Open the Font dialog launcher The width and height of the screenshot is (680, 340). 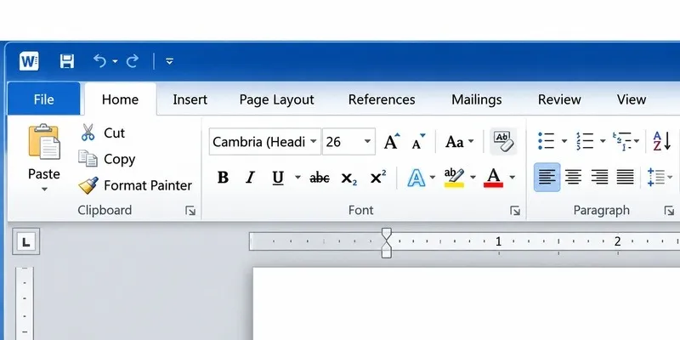[515, 211]
